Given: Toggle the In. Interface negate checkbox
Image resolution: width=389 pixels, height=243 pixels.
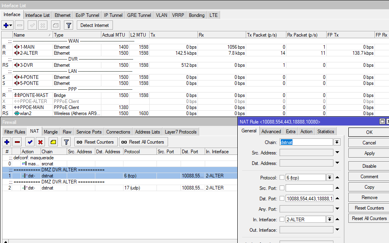Looking at the screenshot, I should [282, 219].
